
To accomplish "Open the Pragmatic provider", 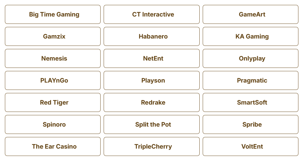I will click(x=251, y=80).
